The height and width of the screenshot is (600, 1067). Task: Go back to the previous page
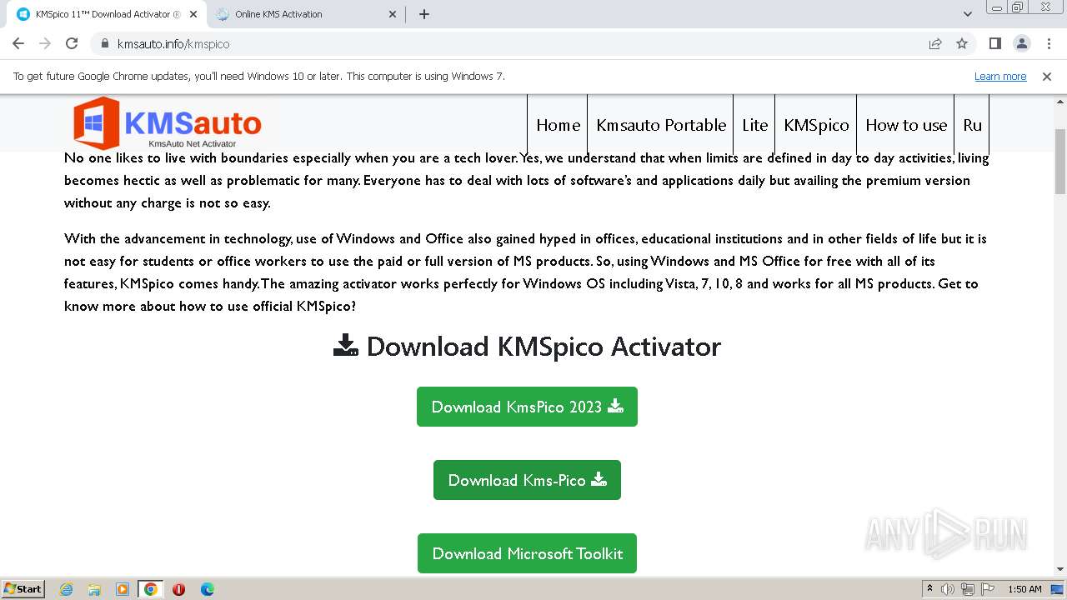18,43
